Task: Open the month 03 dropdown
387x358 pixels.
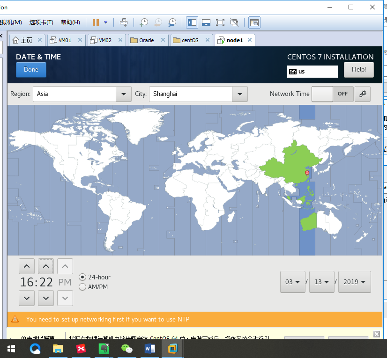Action: coord(293,282)
